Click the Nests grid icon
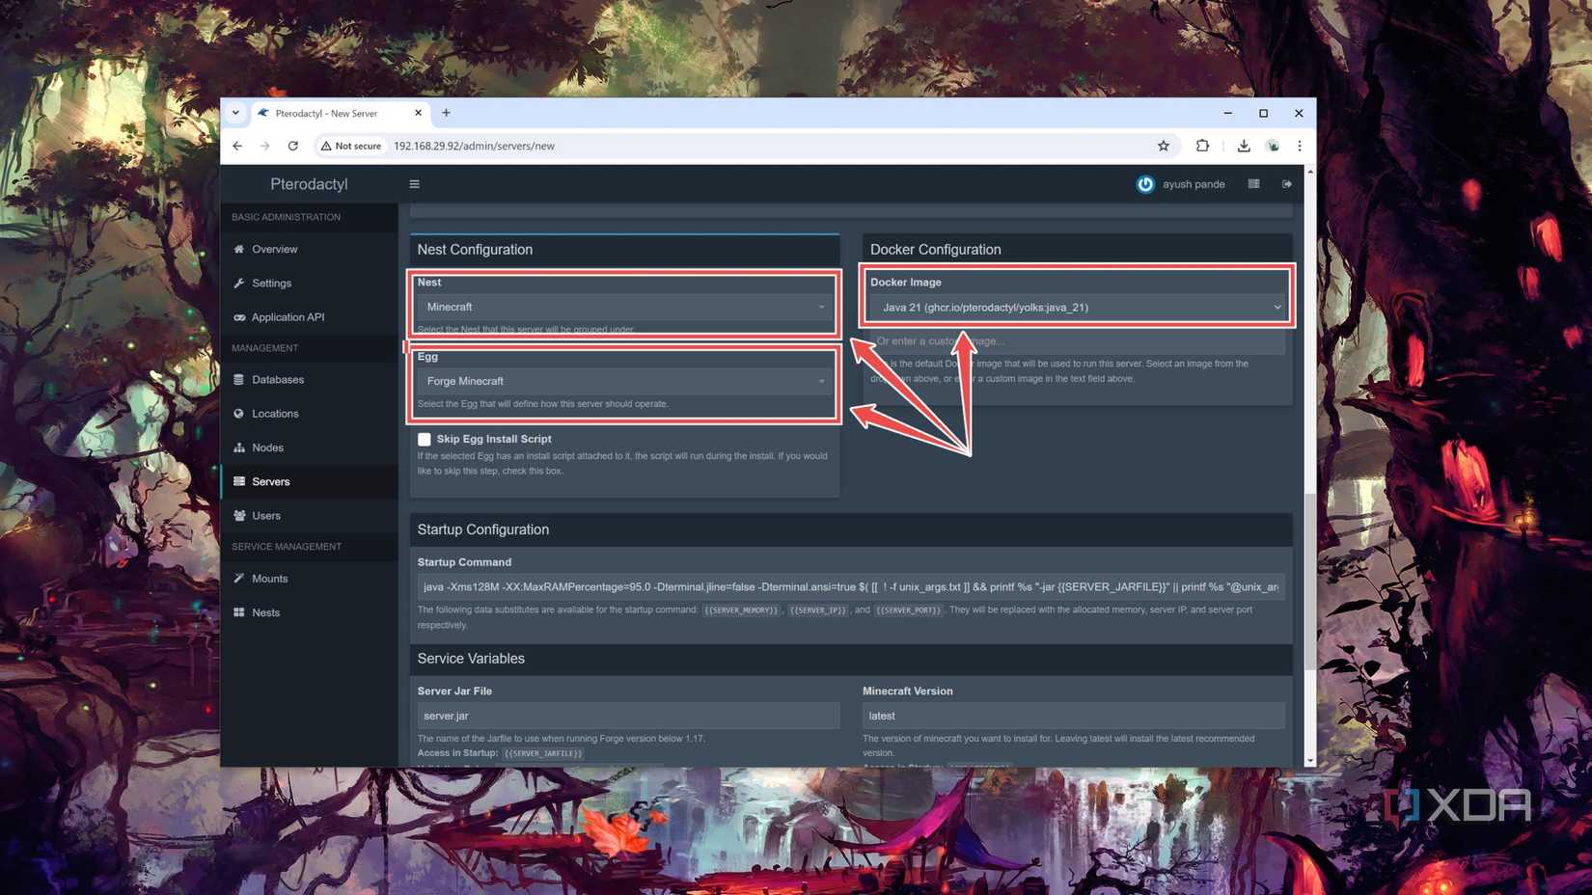This screenshot has width=1592, height=895. [239, 612]
